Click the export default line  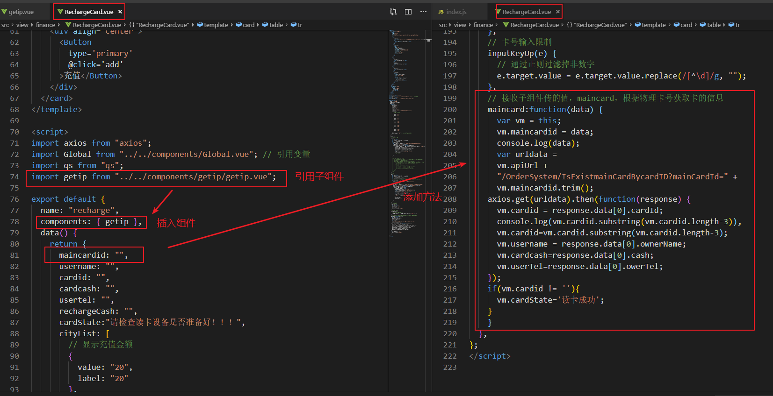click(x=68, y=199)
